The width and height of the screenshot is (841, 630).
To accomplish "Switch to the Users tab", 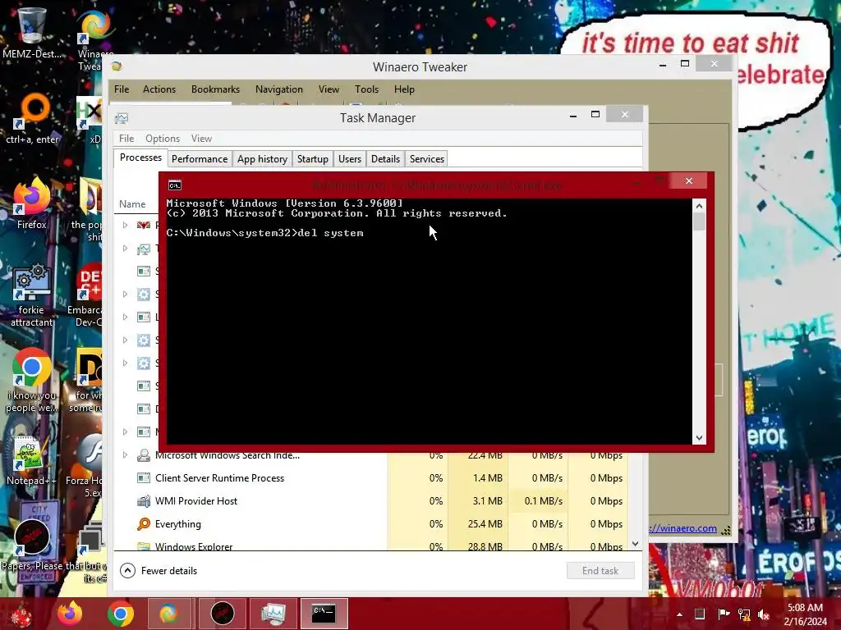I will [x=350, y=159].
